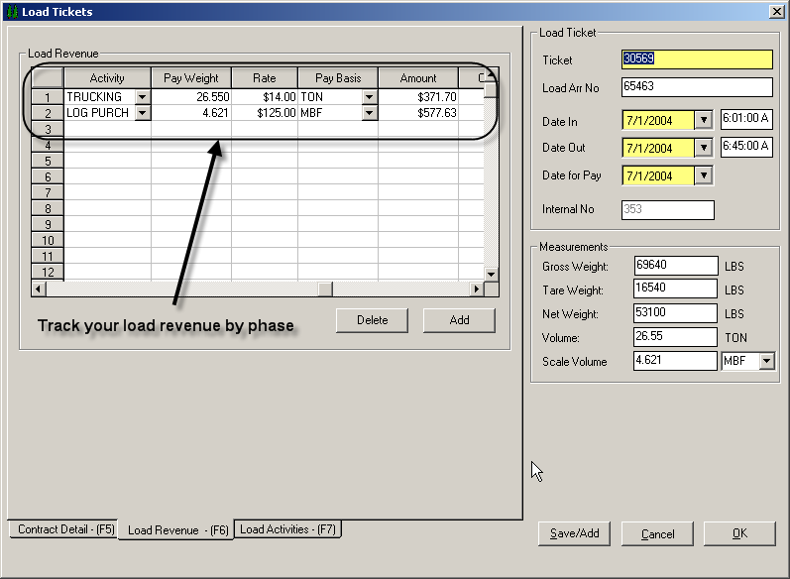The width and height of the screenshot is (790, 579).
Task: Click the Delete button
Action: [373, 320]
